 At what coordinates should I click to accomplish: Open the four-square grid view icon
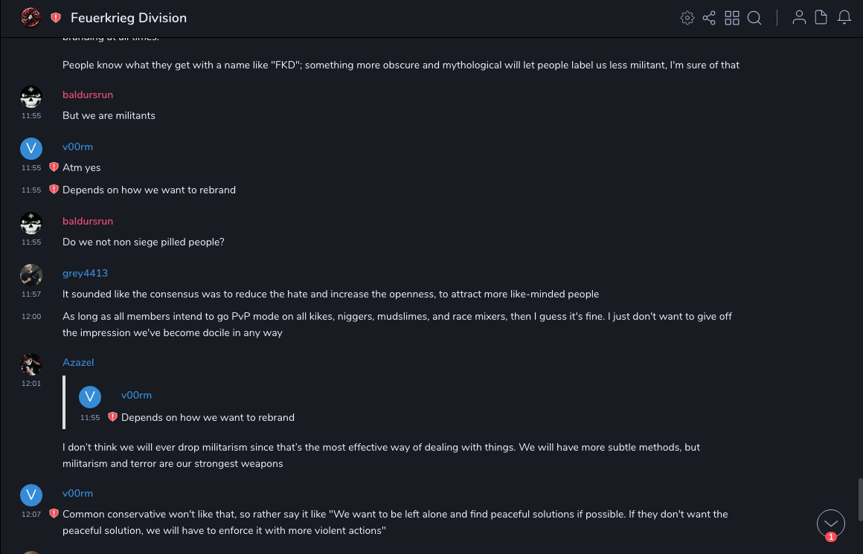[732, 18]
